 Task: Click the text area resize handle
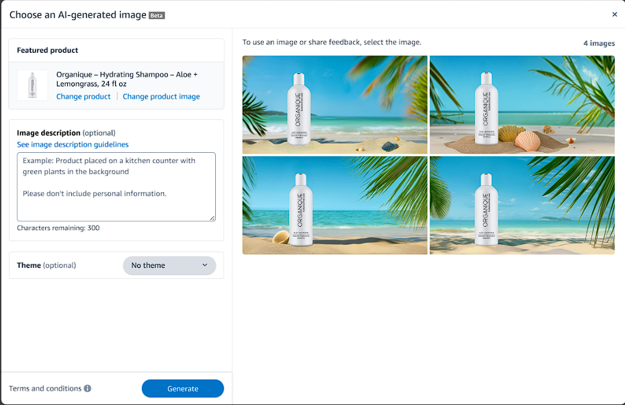coord(212,218)
